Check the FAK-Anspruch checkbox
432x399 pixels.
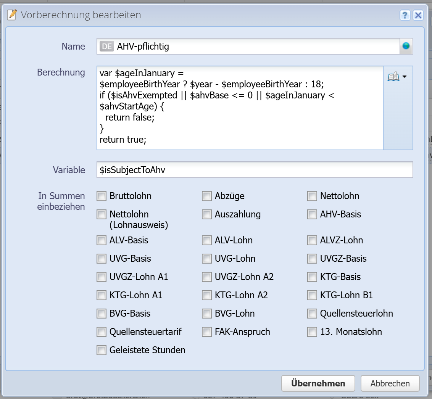[207, 332]
